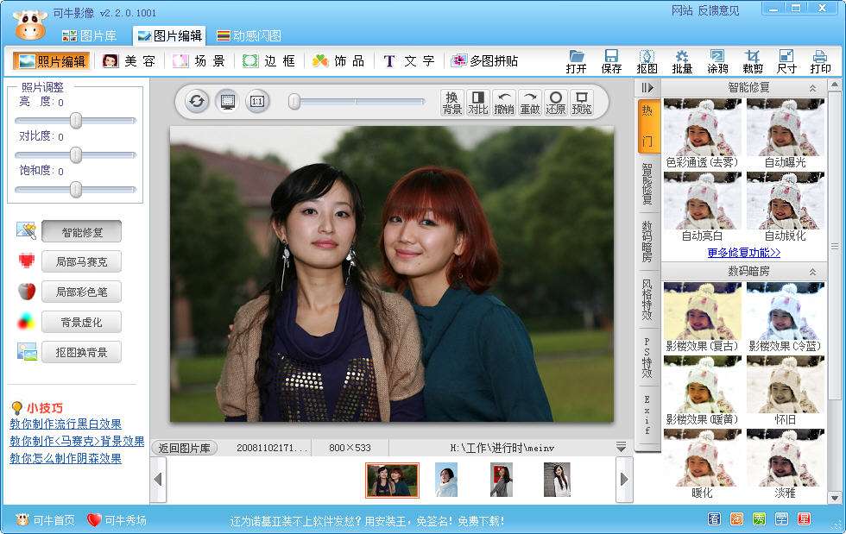Open the 尺寸 resize tool
The height and width of the screenshot is (534, 846).
coord(786,60)
